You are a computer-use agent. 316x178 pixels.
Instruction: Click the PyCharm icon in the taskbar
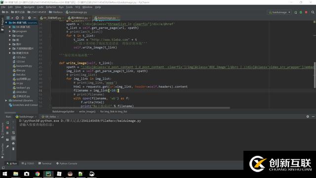pos(48,174)
